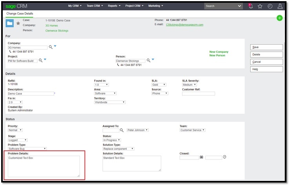Click the Save button

point(266,47)
